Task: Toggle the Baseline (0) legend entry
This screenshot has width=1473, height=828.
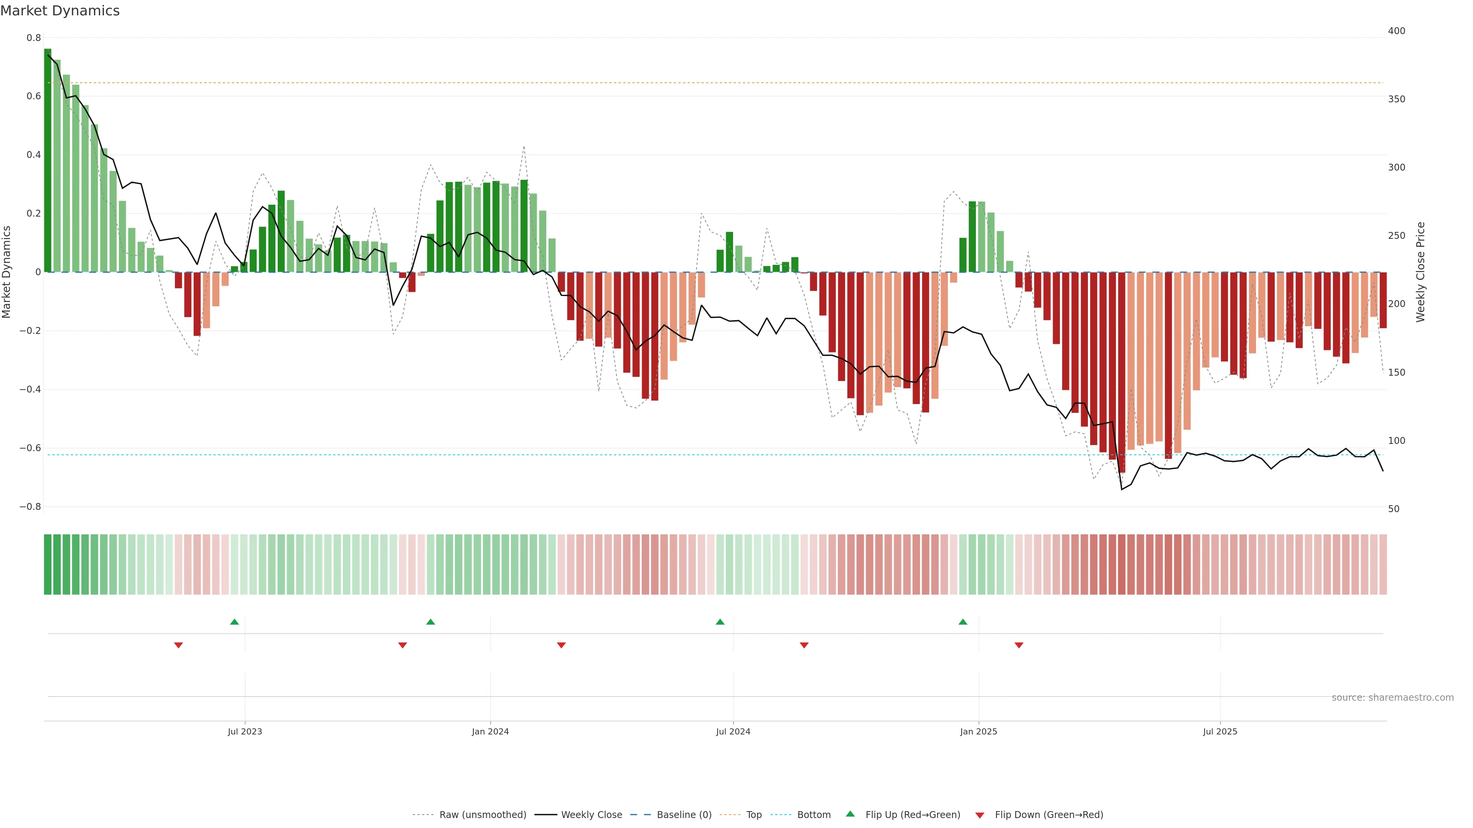Action: [x=684, y=815]
